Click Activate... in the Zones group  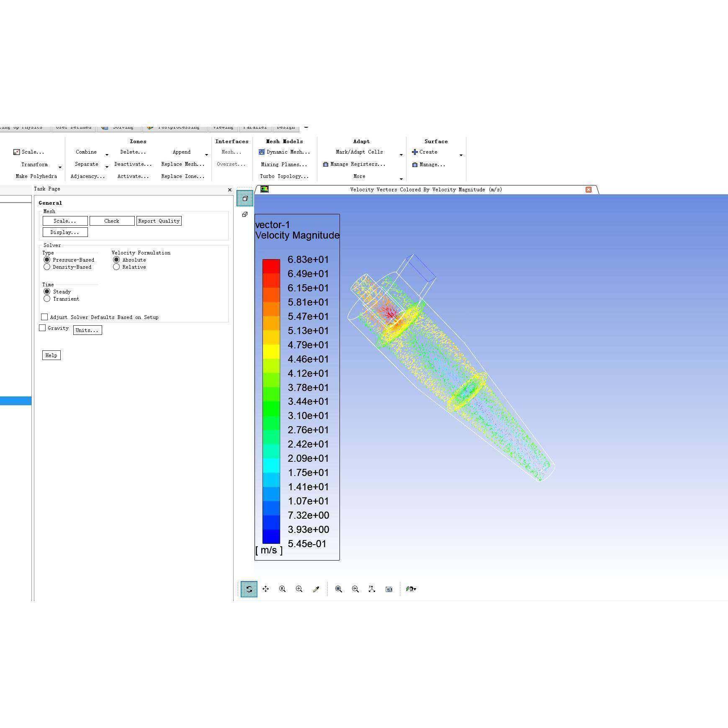133,176
